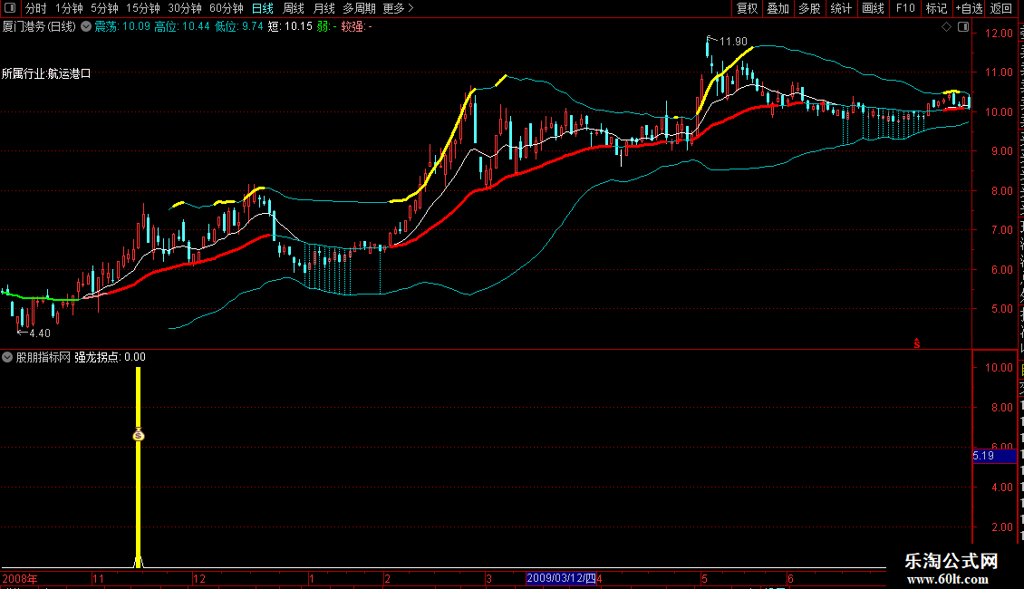Click the 复权 adjustment button
Screen dimensions: 1024x589
747,8
